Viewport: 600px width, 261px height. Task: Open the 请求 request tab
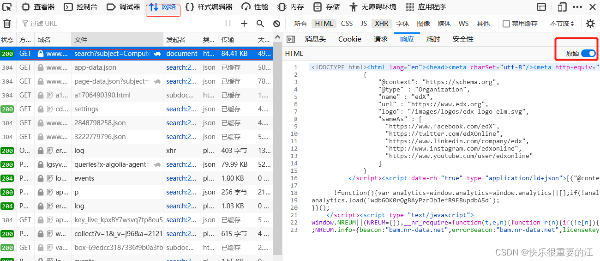381,39
